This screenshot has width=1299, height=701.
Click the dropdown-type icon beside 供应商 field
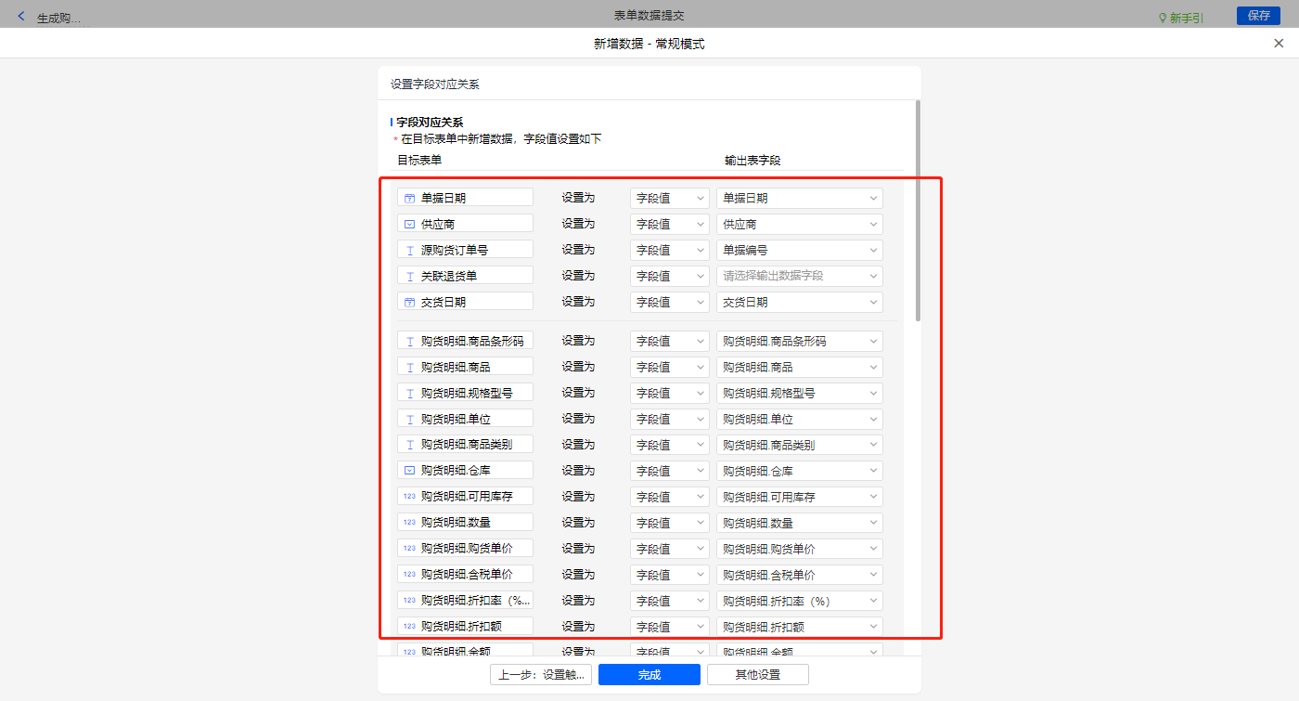[409, 224]
